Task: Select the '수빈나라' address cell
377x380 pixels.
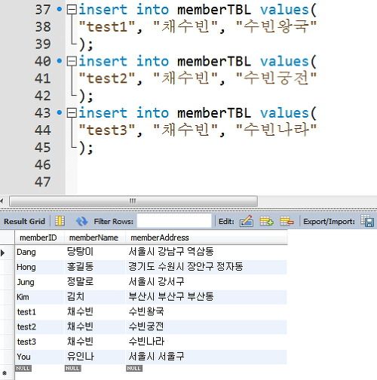Action: coord(206,342)
